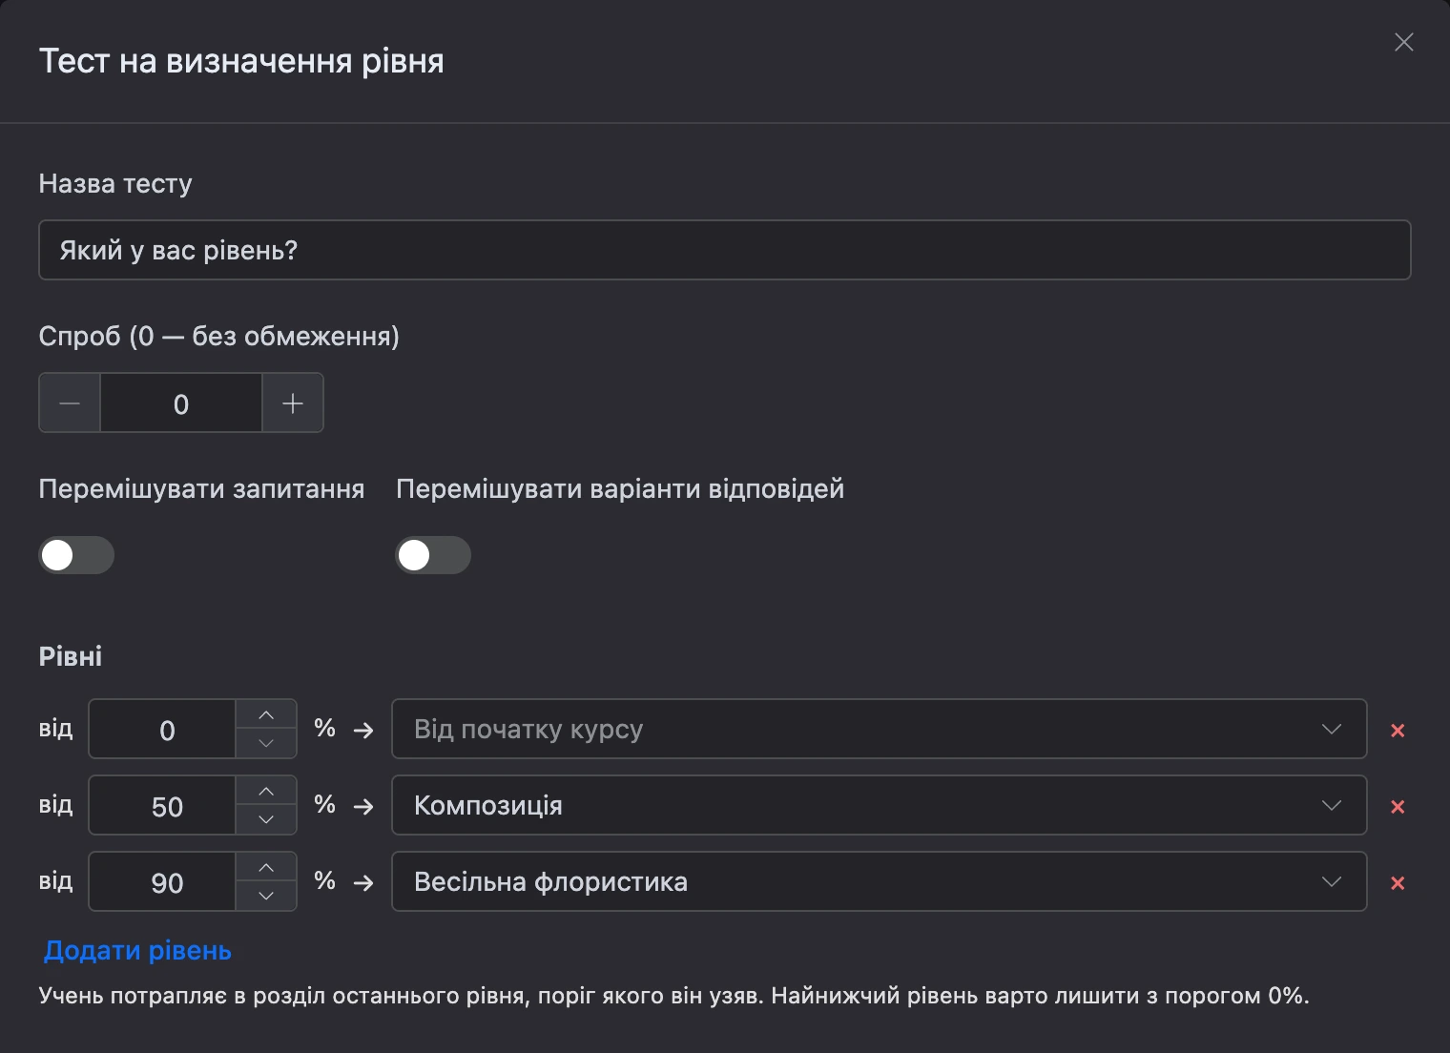Click the 'Додати рівень' link
The width and height of the screenshot is (1450, 1053).
click(137, 951)
